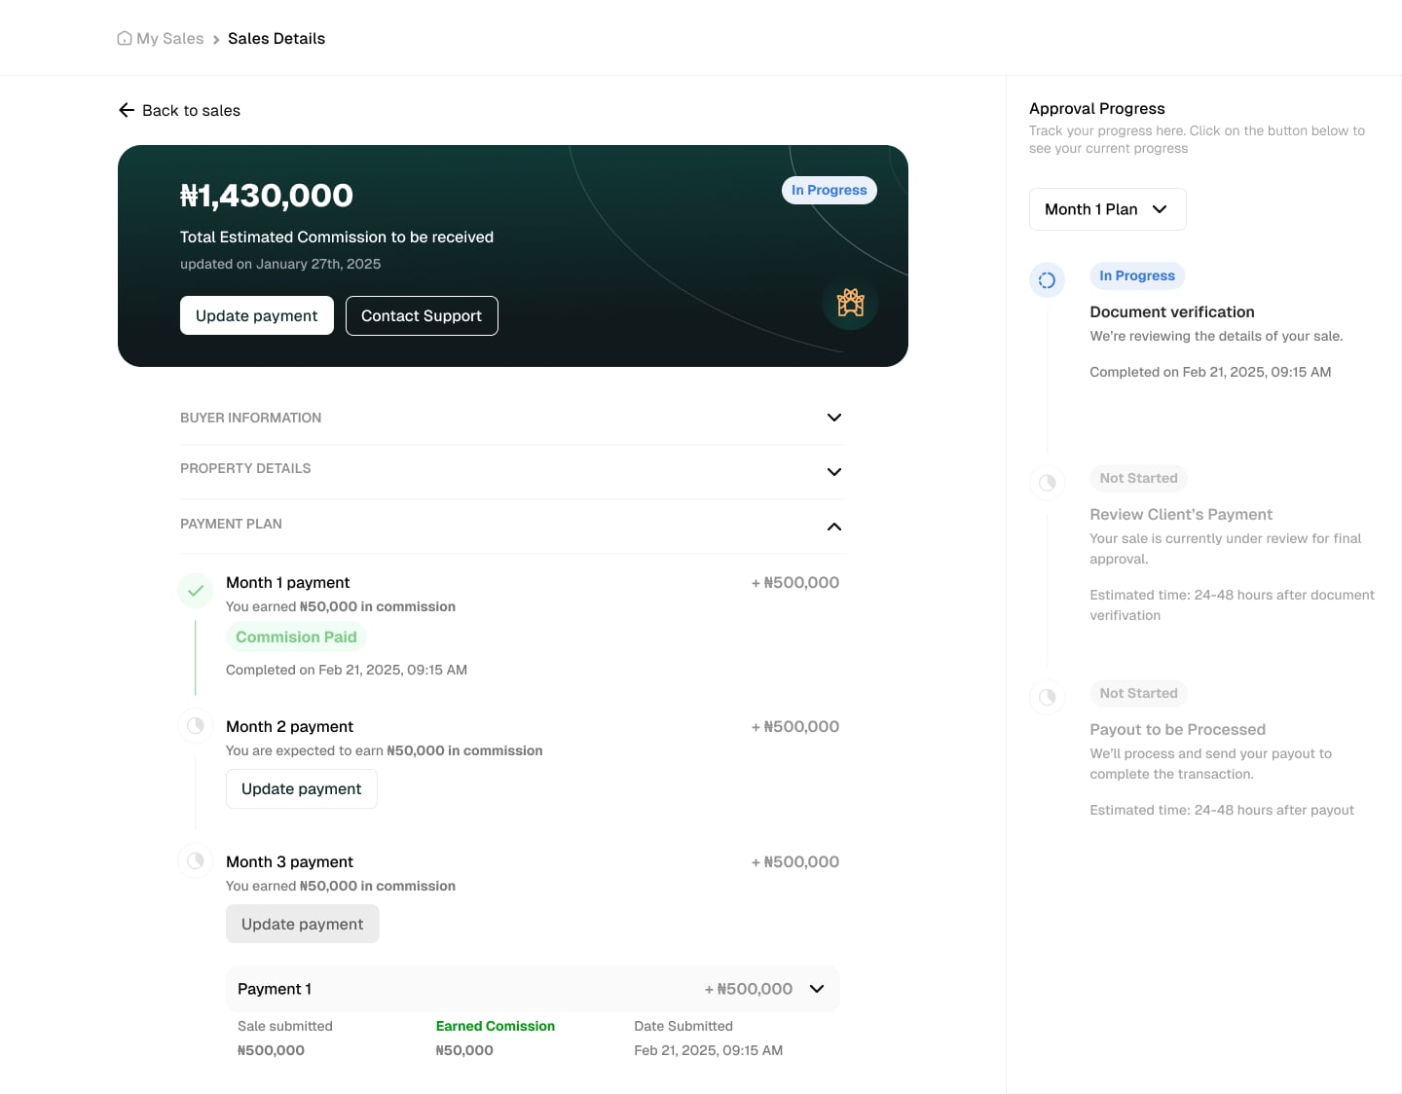1402x1094 pixels.
Task: Click the updated on January 27th, 2025 text
Action: 280,264
